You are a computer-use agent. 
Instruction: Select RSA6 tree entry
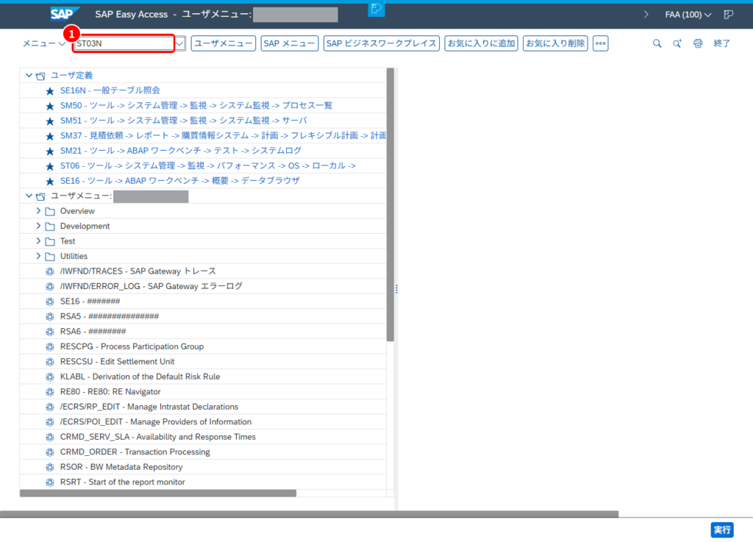tap(93, 331)
